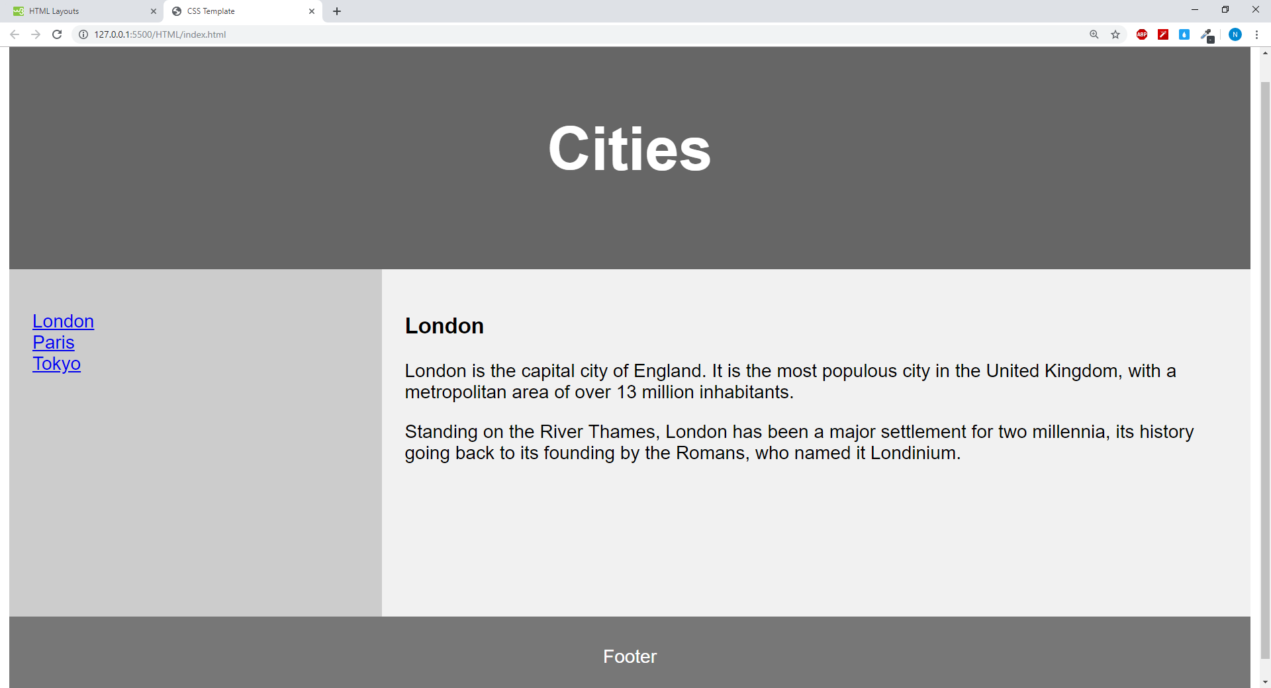Image resolution: width=1271 pixels, height=688 pixels.
Task: Close the HTML Layouts tab
Action: (154, 11)
